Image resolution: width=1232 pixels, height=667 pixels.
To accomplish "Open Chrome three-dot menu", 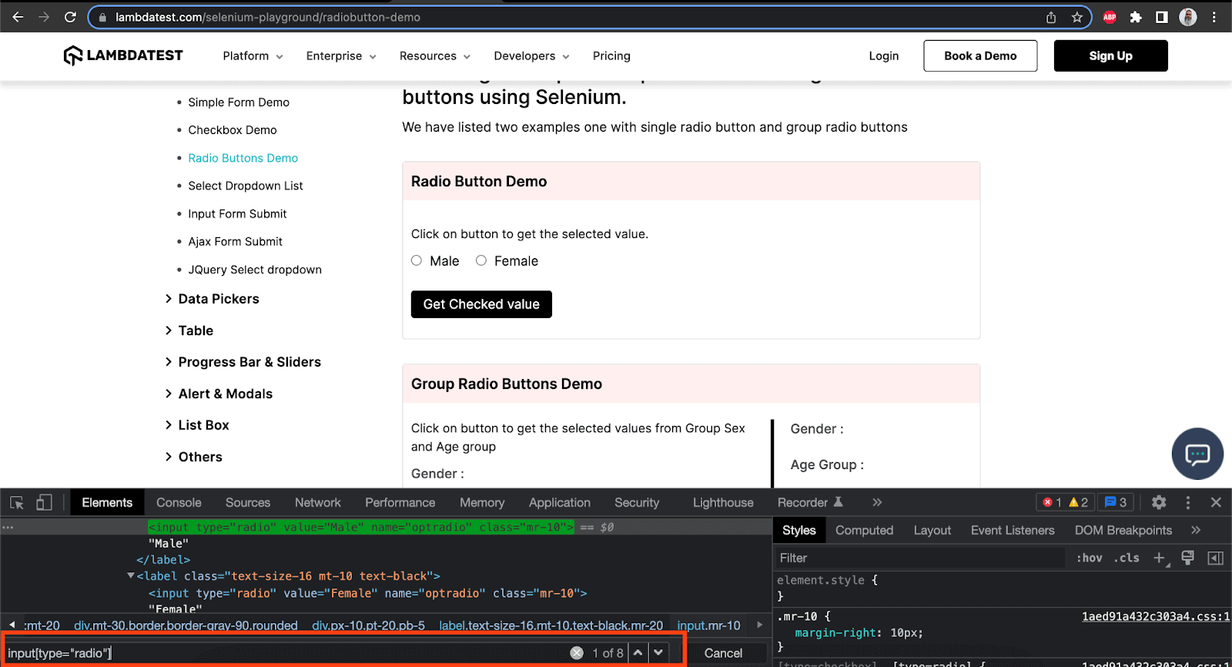I will pyautogui.click(x=1214, y=17).
